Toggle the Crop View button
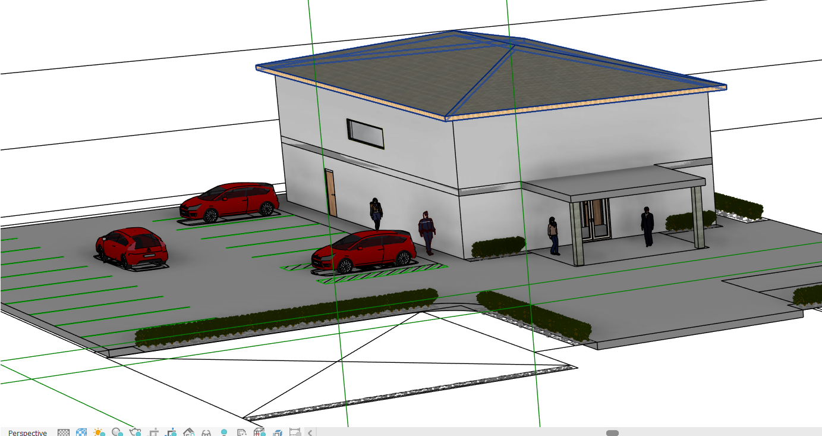Viewport: 822px width, 436px height. [154, 432]
